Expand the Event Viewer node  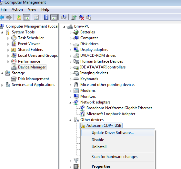8,44
